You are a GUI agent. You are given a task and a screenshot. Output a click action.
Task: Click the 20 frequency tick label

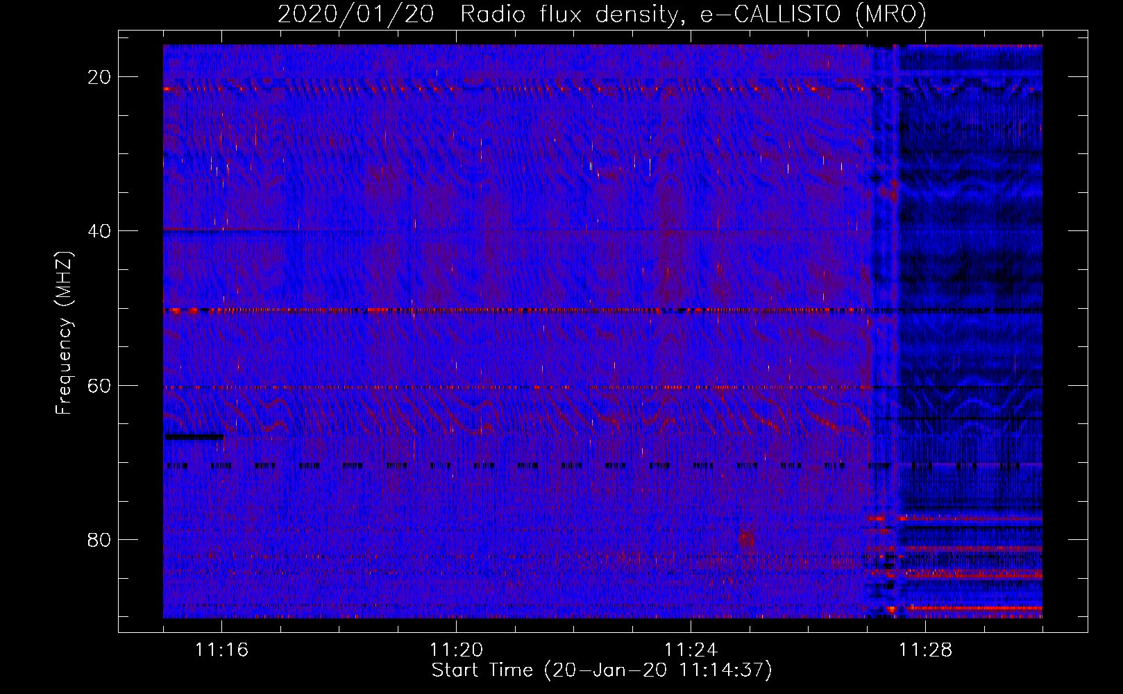click(99, 77)
